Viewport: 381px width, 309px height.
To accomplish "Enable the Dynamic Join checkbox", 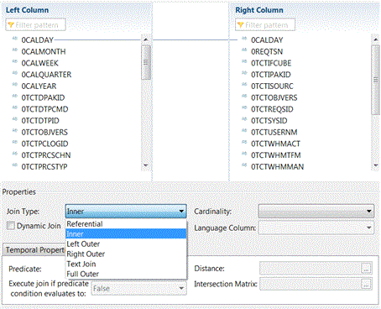I will [11, 226].
